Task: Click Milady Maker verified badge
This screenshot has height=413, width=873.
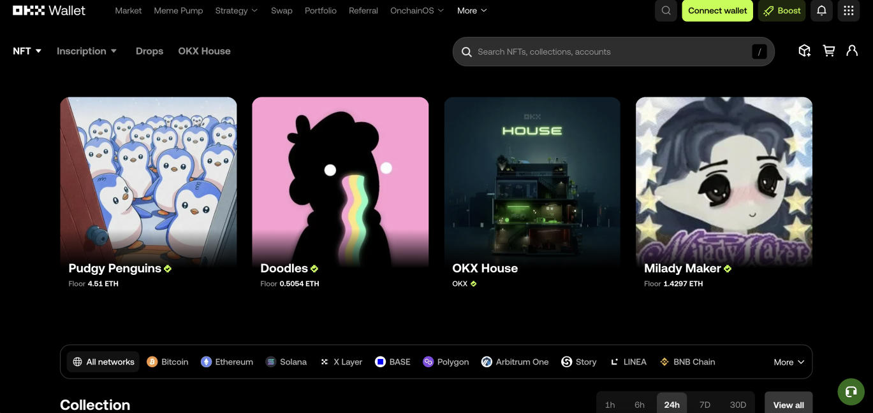Action: point(728,269)
